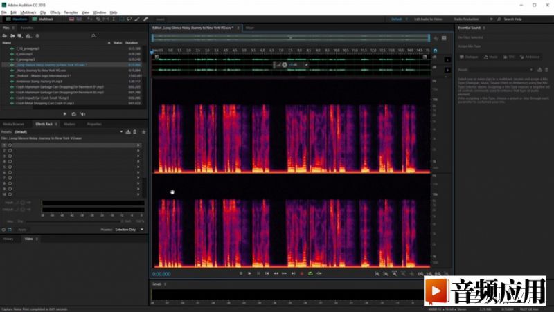Click Open File icon in Files panel

(x=5, y=36)
